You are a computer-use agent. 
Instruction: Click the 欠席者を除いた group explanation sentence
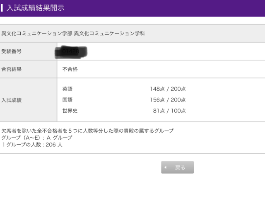(87, 131)
